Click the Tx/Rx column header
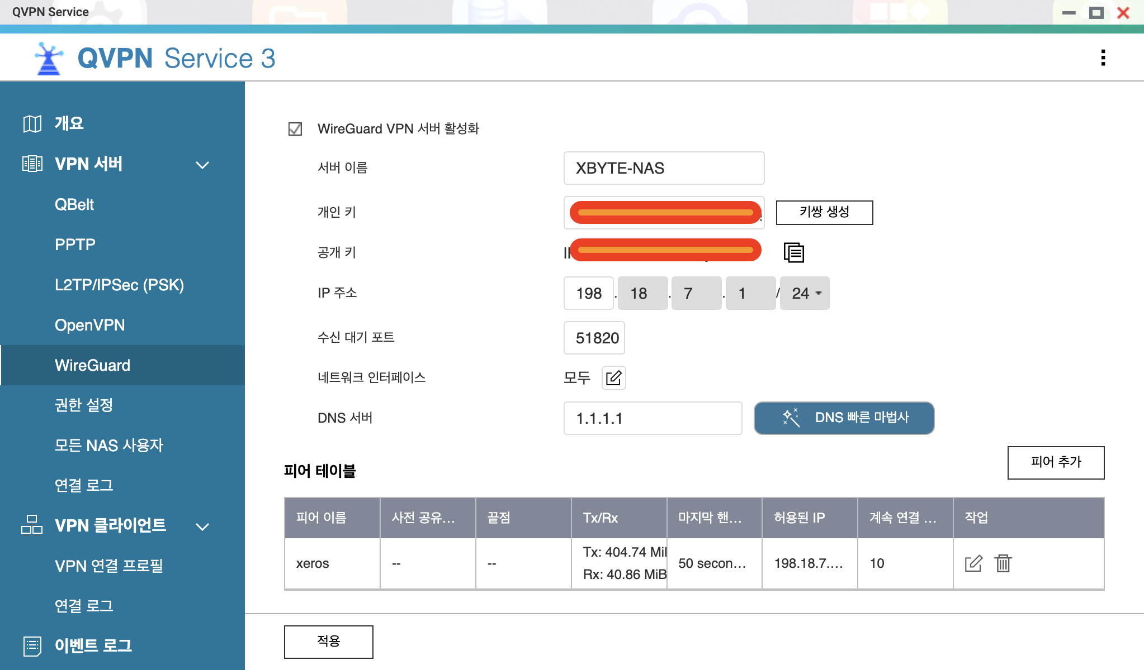Screen dimensions: 1144x670 [x=619, y=518]
